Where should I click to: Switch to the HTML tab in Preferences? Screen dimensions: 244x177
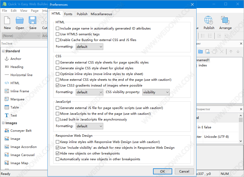pyautogui.click(x=56, y=14)
